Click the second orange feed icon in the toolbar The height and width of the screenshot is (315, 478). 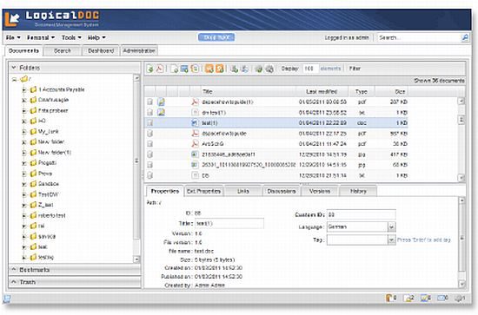[x=220, y=69]
